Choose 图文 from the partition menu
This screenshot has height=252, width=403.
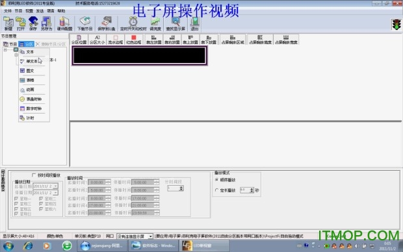pos(34,71)
